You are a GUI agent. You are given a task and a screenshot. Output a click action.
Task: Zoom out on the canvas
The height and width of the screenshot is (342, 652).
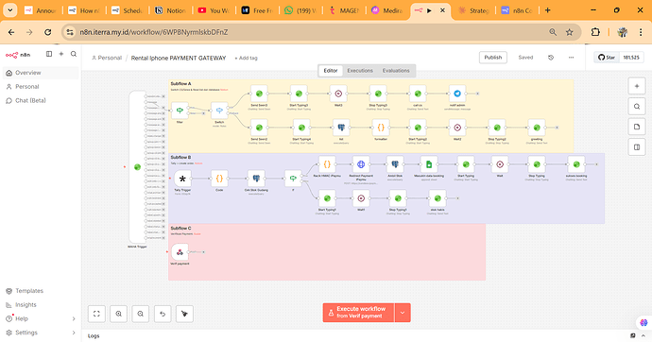141,314
